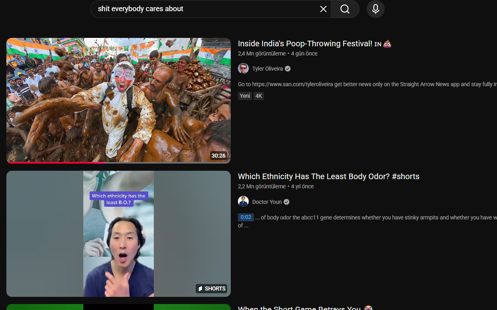Click the 4K quality badge
This screenshot has width=497, height=310.
[x=259, y=96]
